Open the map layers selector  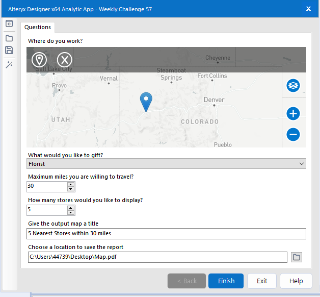293,85
